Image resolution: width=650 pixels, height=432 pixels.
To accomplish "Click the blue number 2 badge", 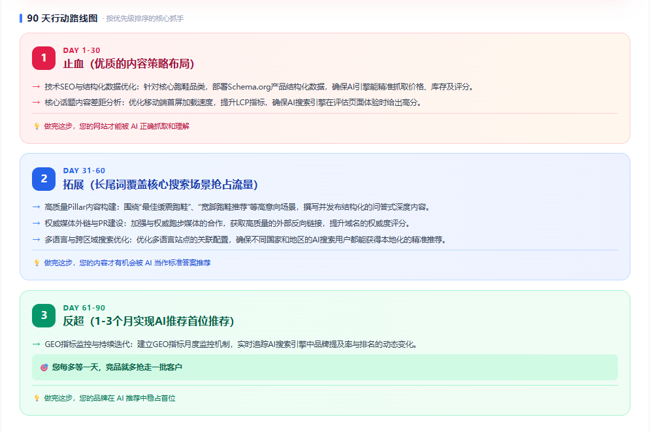I will 44,178.
